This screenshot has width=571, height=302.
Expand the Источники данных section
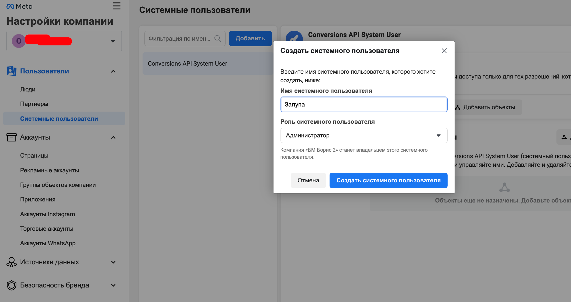[x=113, y=262]
